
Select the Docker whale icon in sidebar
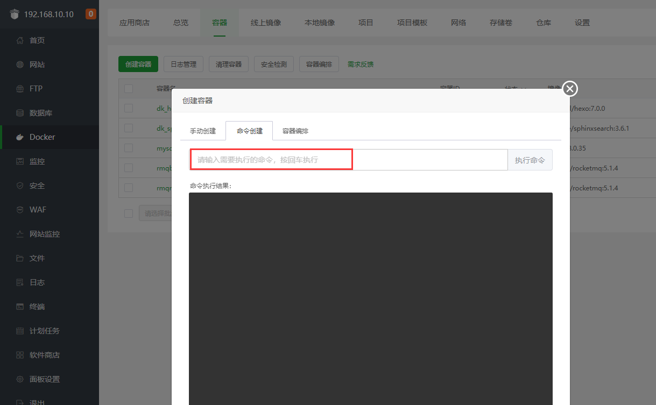[20, 137]
